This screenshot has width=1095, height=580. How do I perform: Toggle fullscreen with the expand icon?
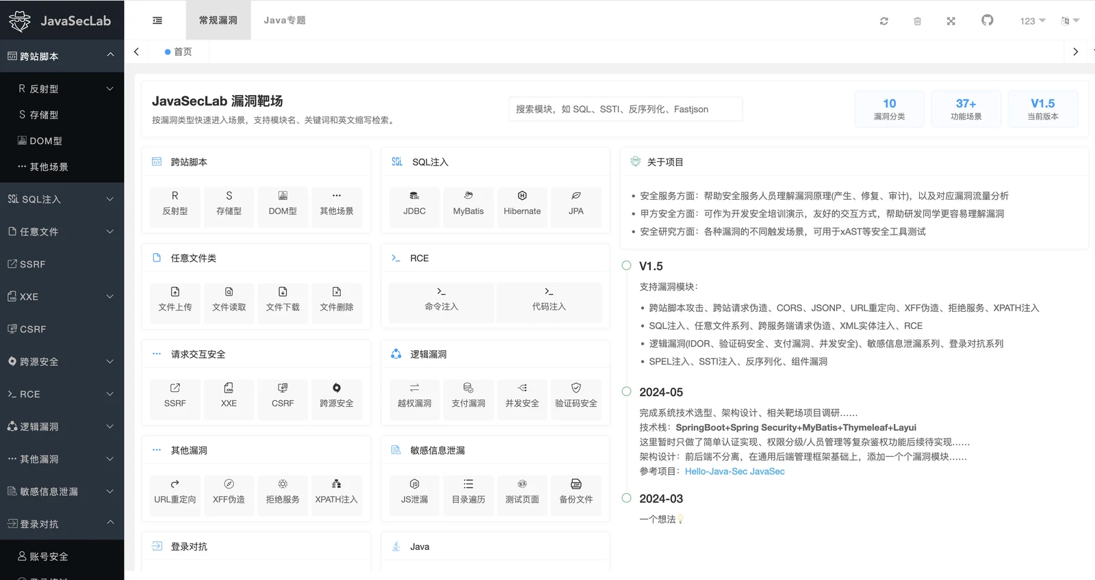coord(951,21)
